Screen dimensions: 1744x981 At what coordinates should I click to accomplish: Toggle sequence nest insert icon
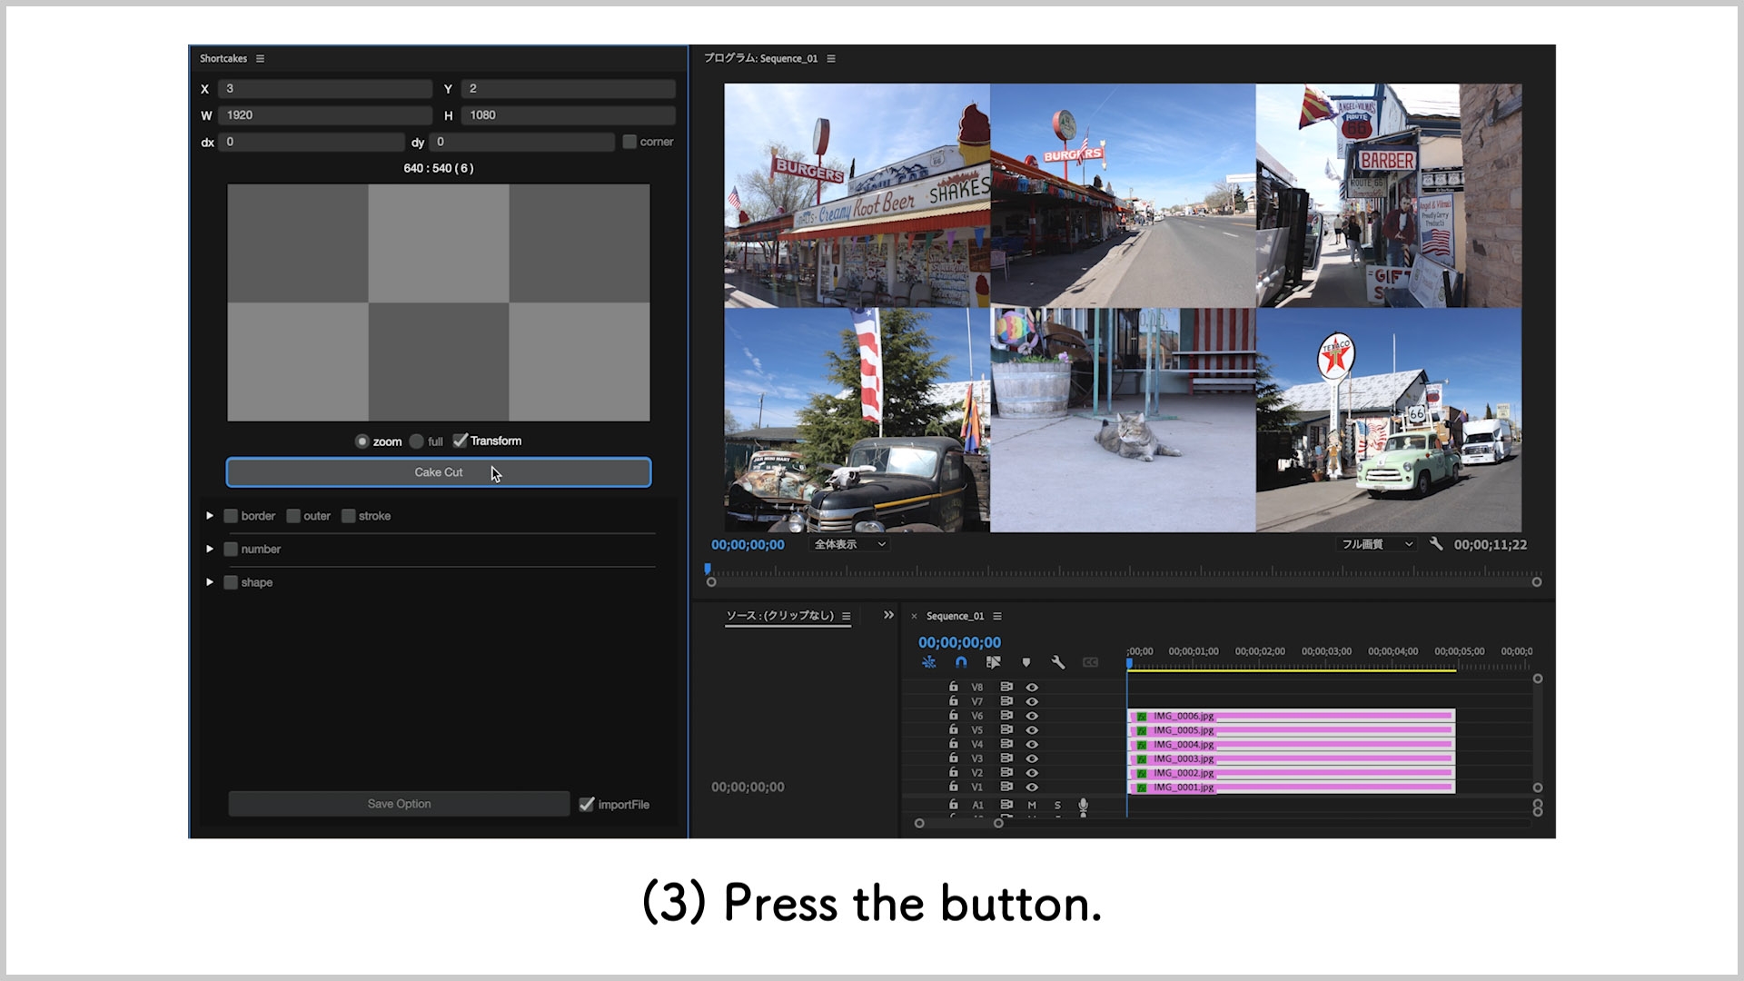point(928,662)
